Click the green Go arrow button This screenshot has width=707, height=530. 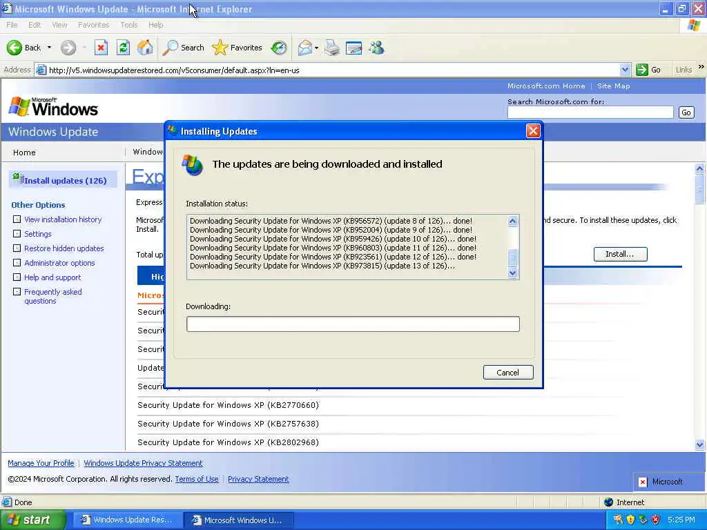(641, 70)
